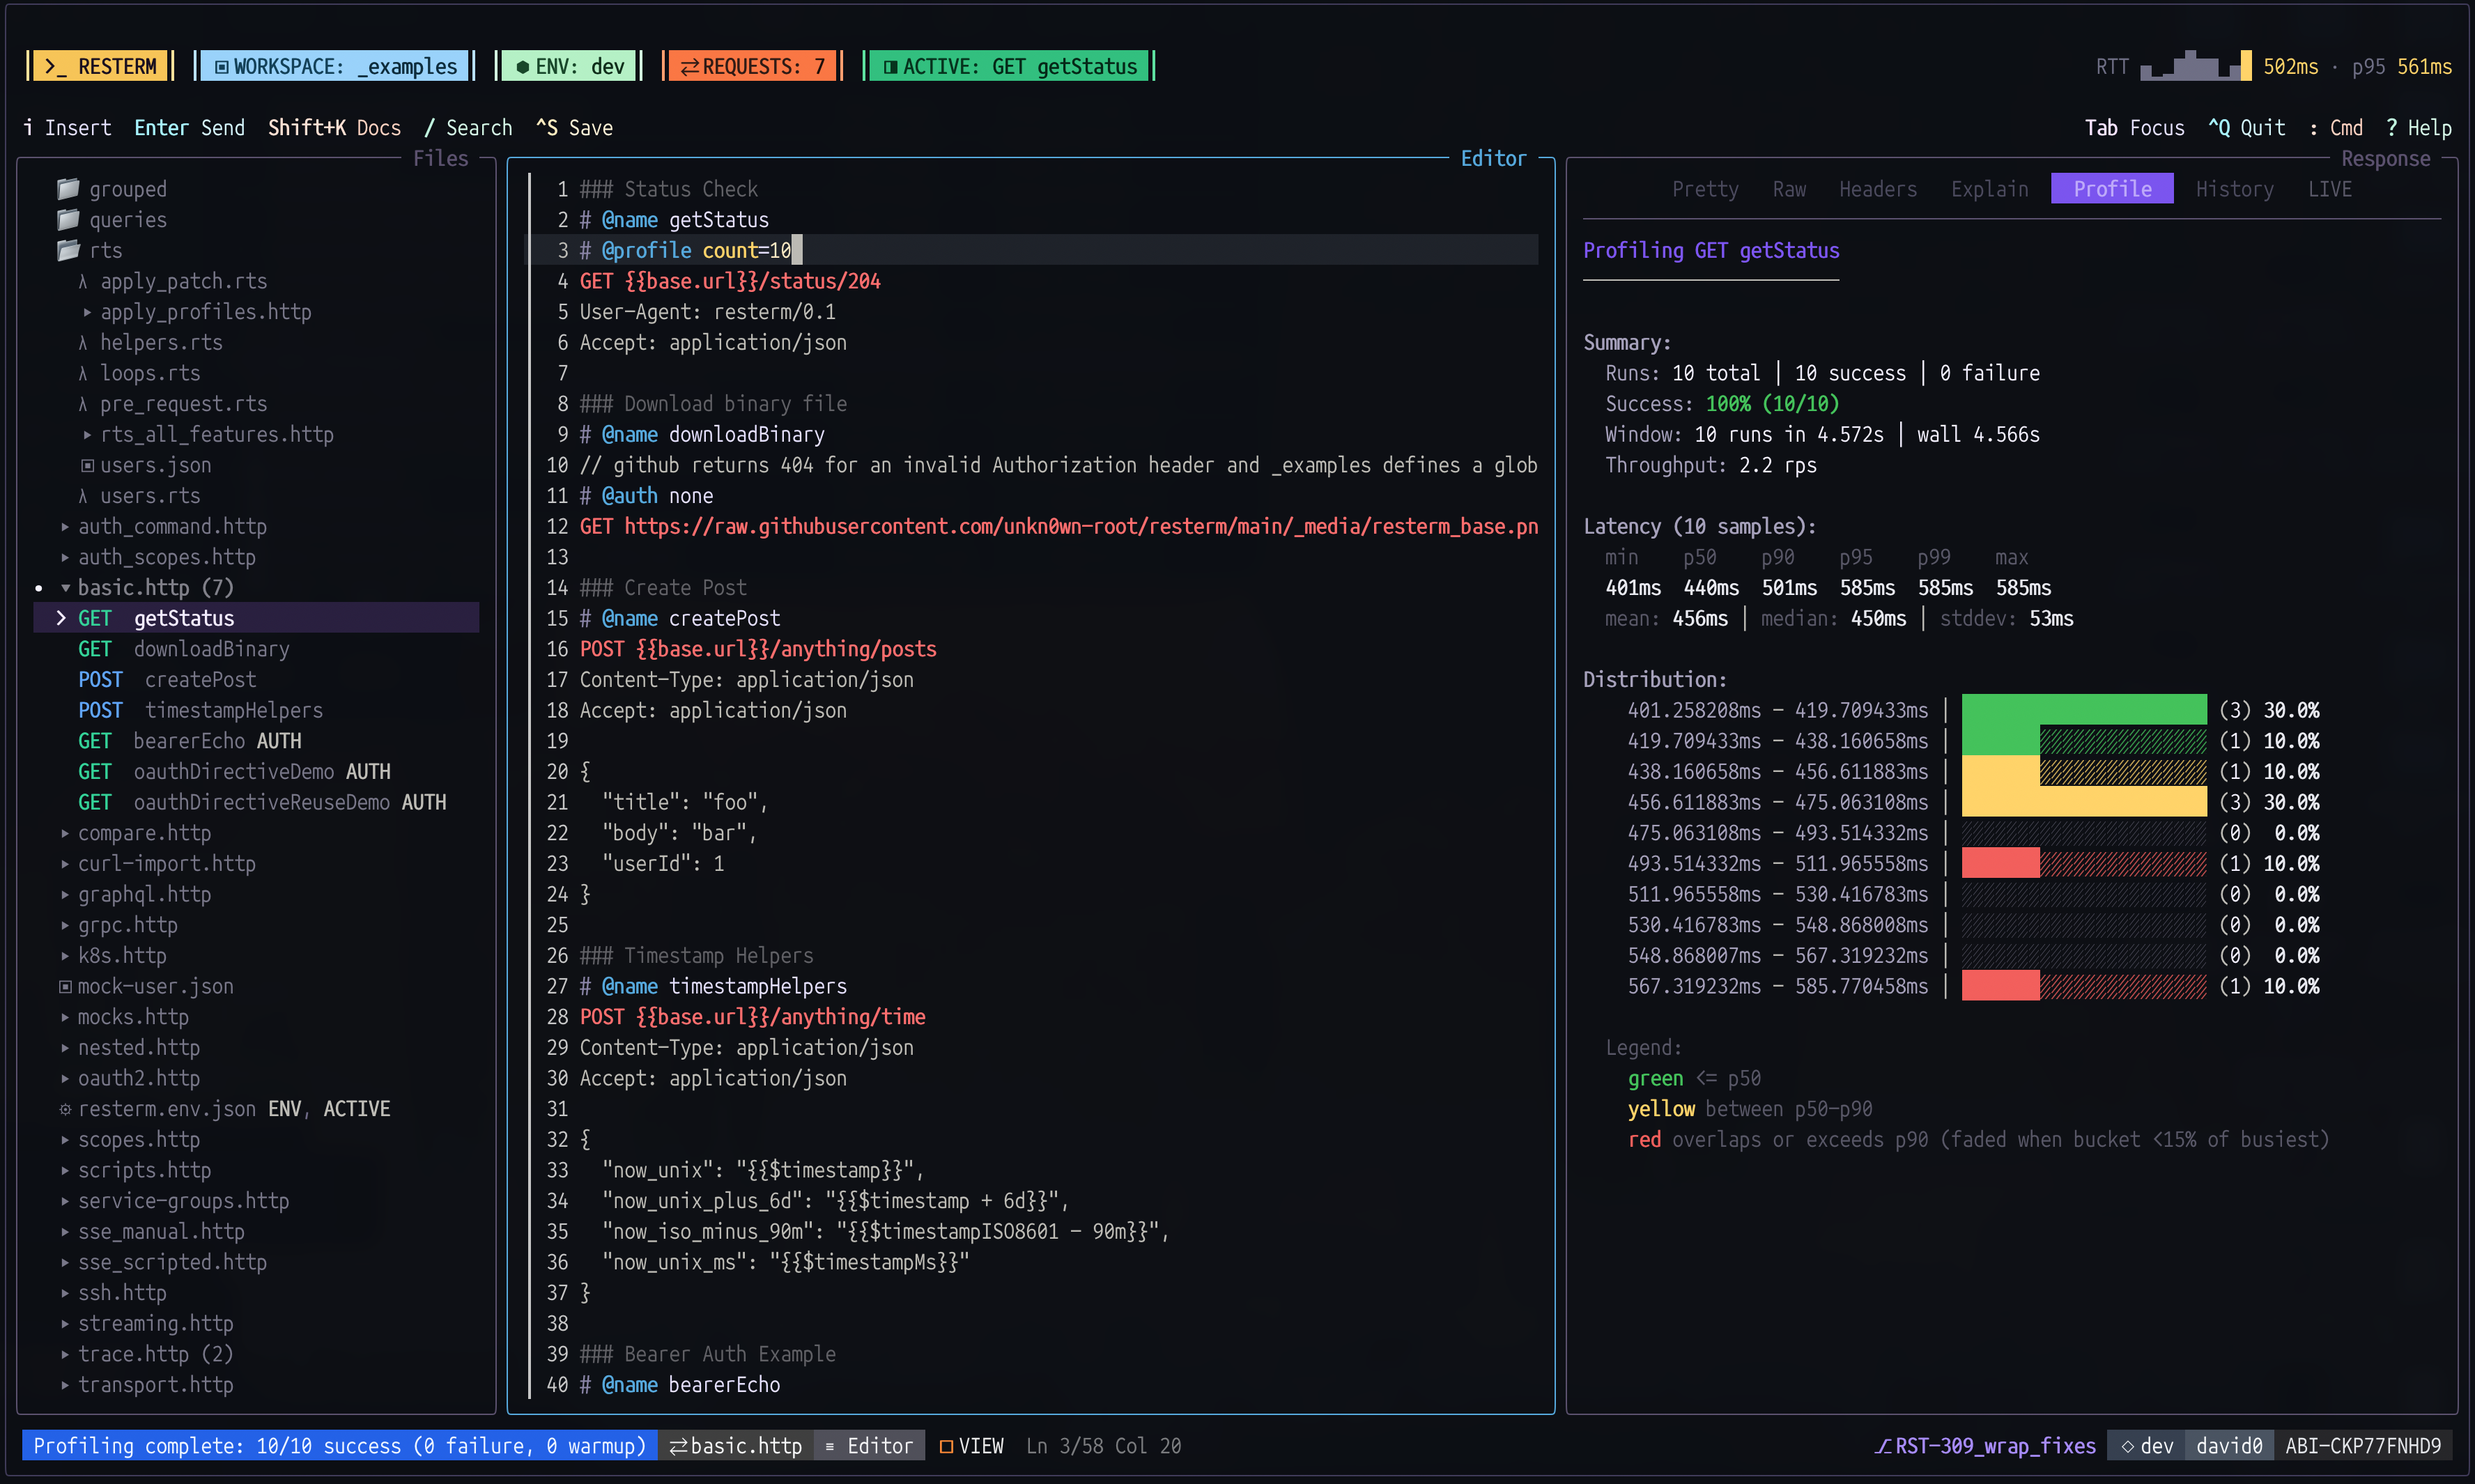Select the pre_request.rts script file

(173, 404)
